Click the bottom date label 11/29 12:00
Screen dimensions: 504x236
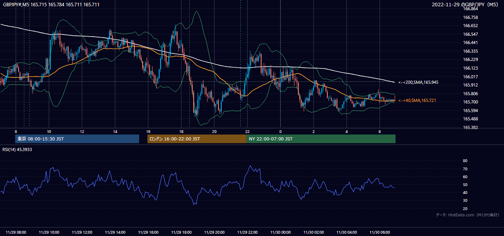click(x=82, y=232)
